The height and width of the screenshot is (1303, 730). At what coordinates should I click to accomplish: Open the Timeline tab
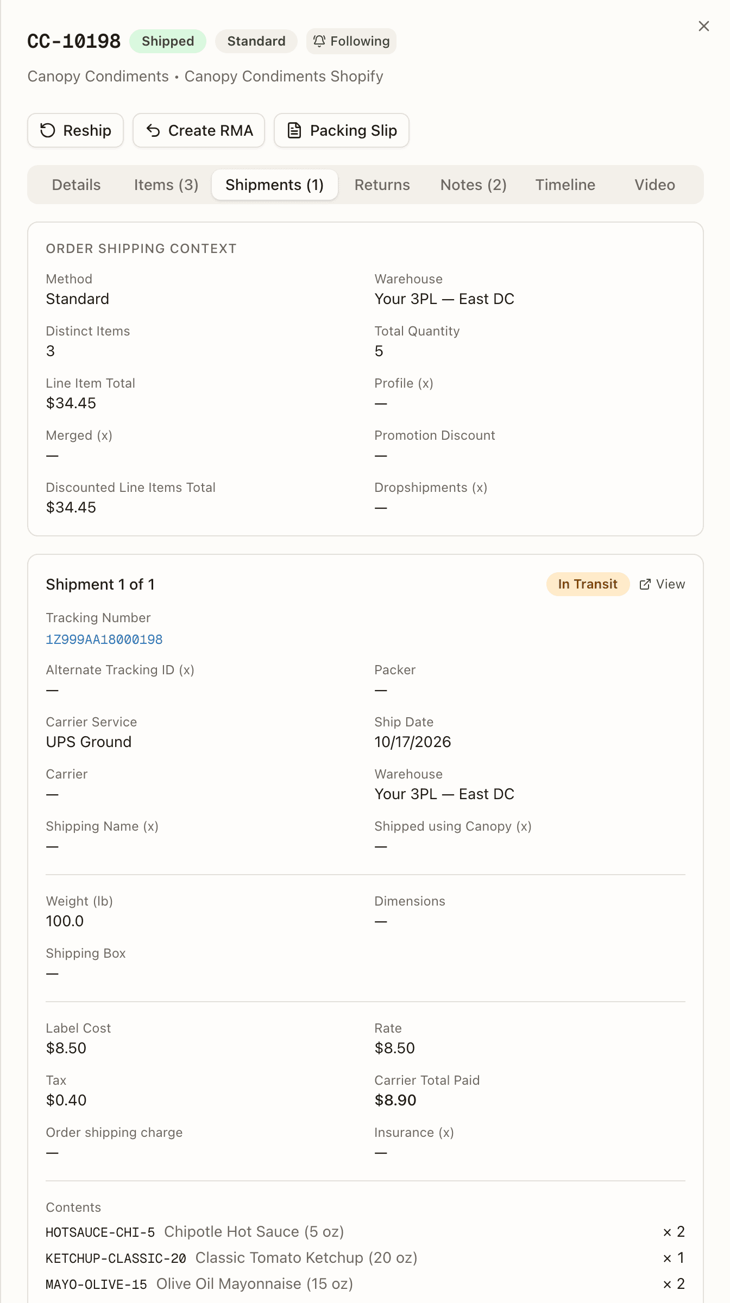click(x=565, y=185)
